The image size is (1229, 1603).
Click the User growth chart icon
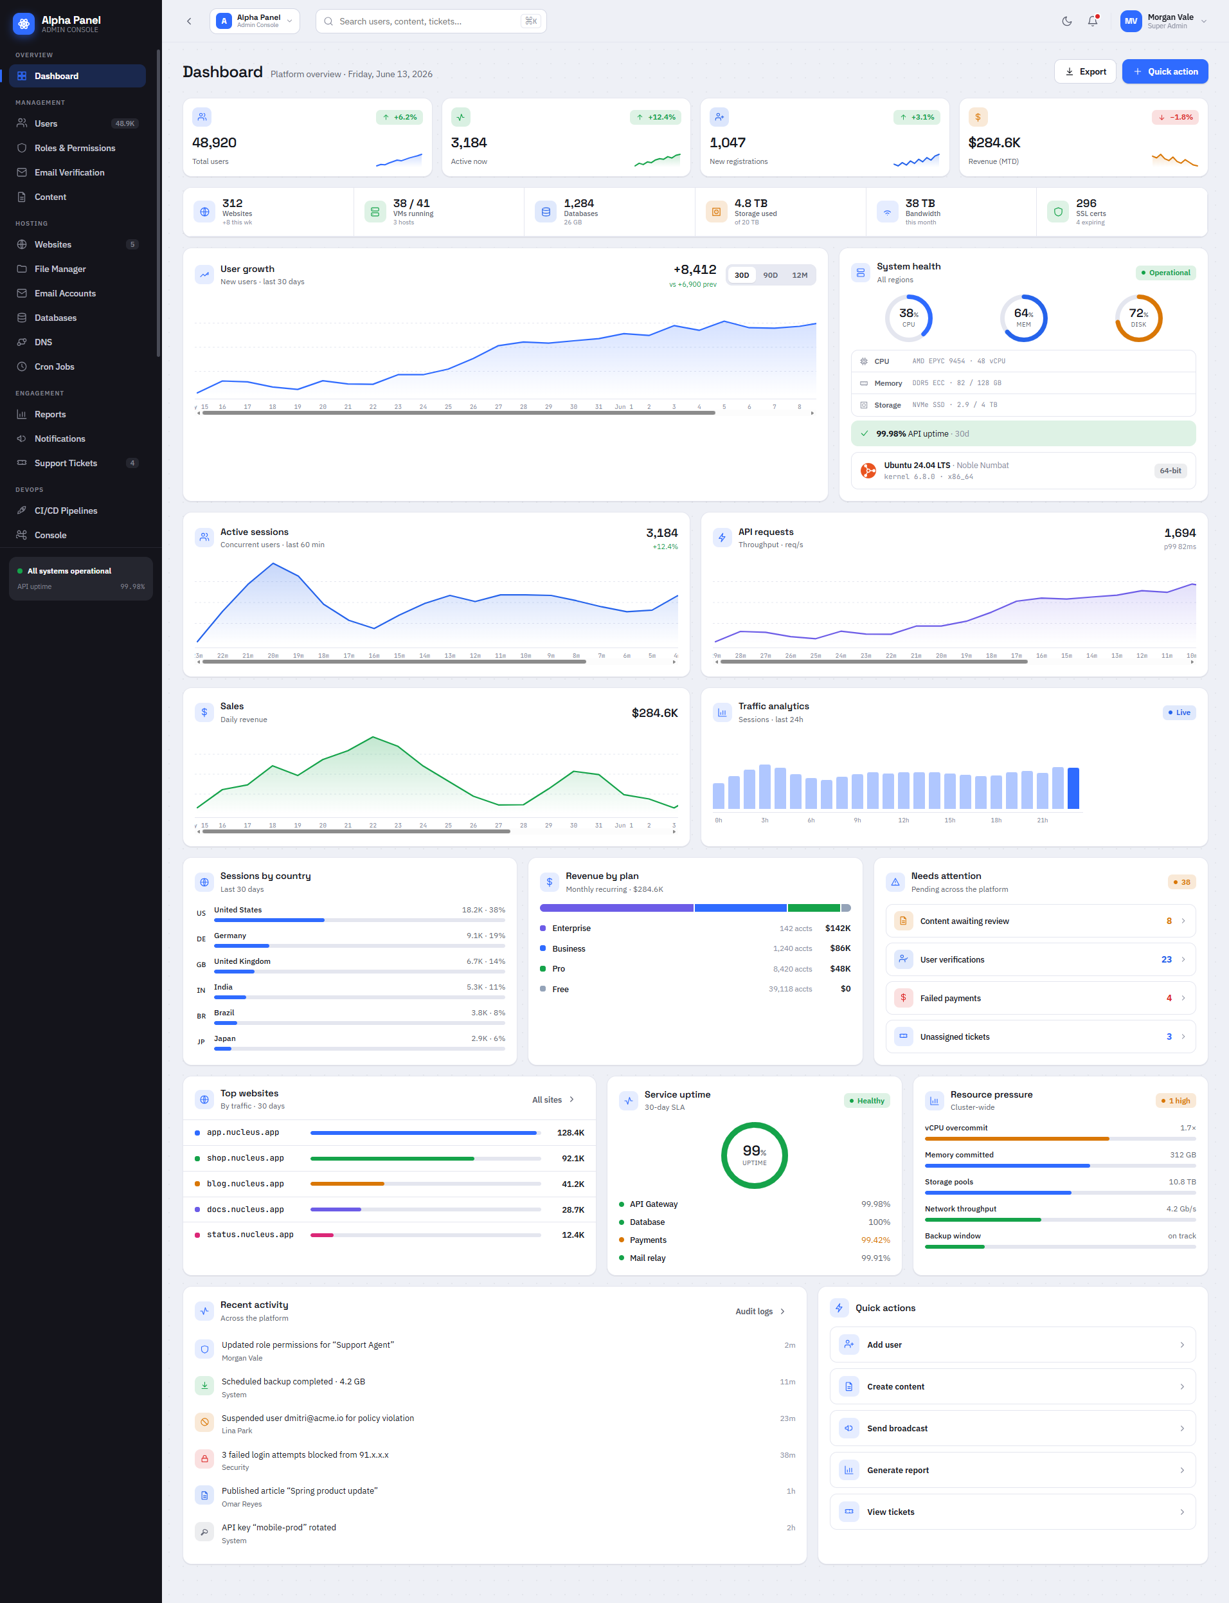204,275
